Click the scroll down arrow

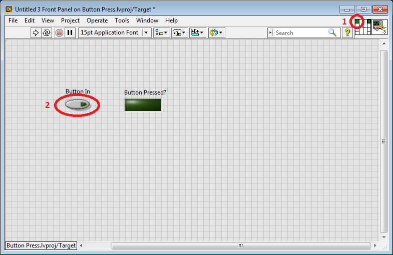(383, 237)
